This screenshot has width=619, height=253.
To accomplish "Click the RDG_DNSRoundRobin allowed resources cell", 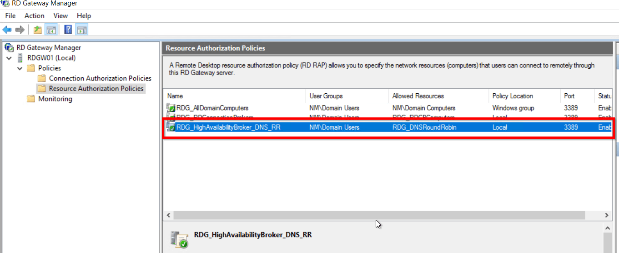I will (424, 127).
